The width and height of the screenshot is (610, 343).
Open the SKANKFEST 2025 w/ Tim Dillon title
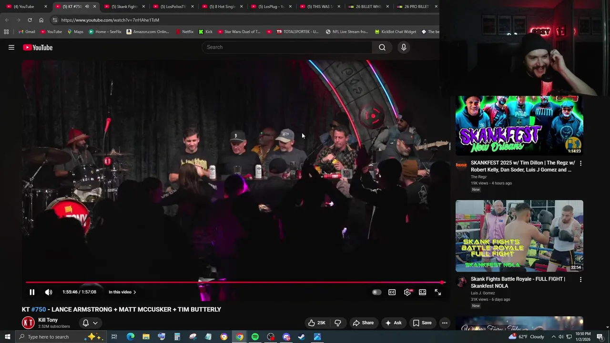pyautogui.click(x=523, y=166)
